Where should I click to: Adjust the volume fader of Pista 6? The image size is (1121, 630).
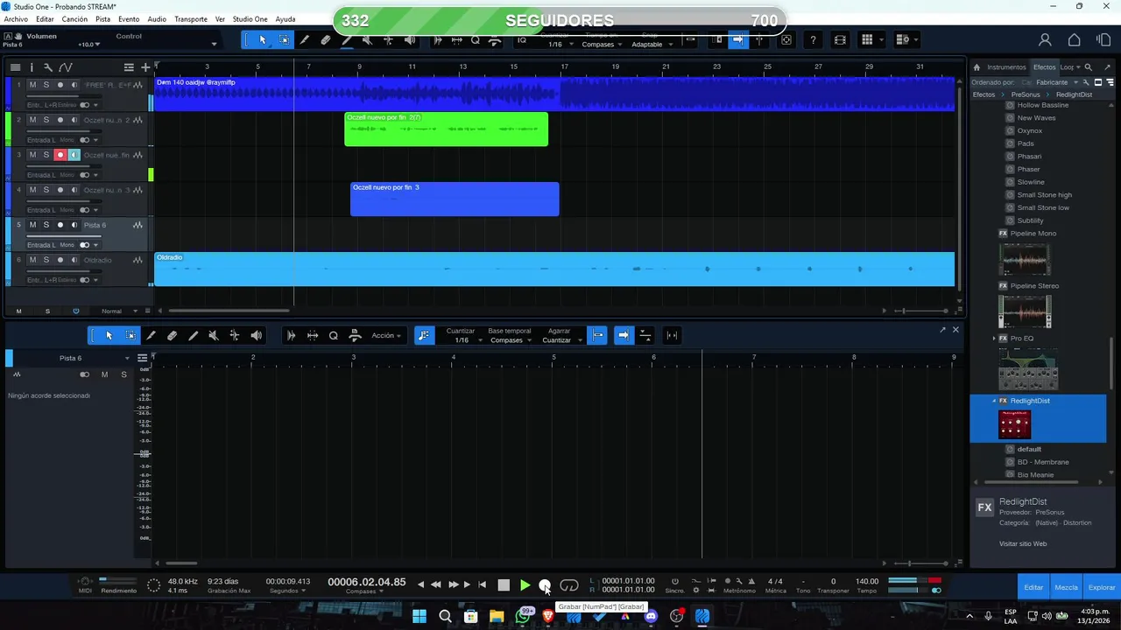[x=64, y=237]
